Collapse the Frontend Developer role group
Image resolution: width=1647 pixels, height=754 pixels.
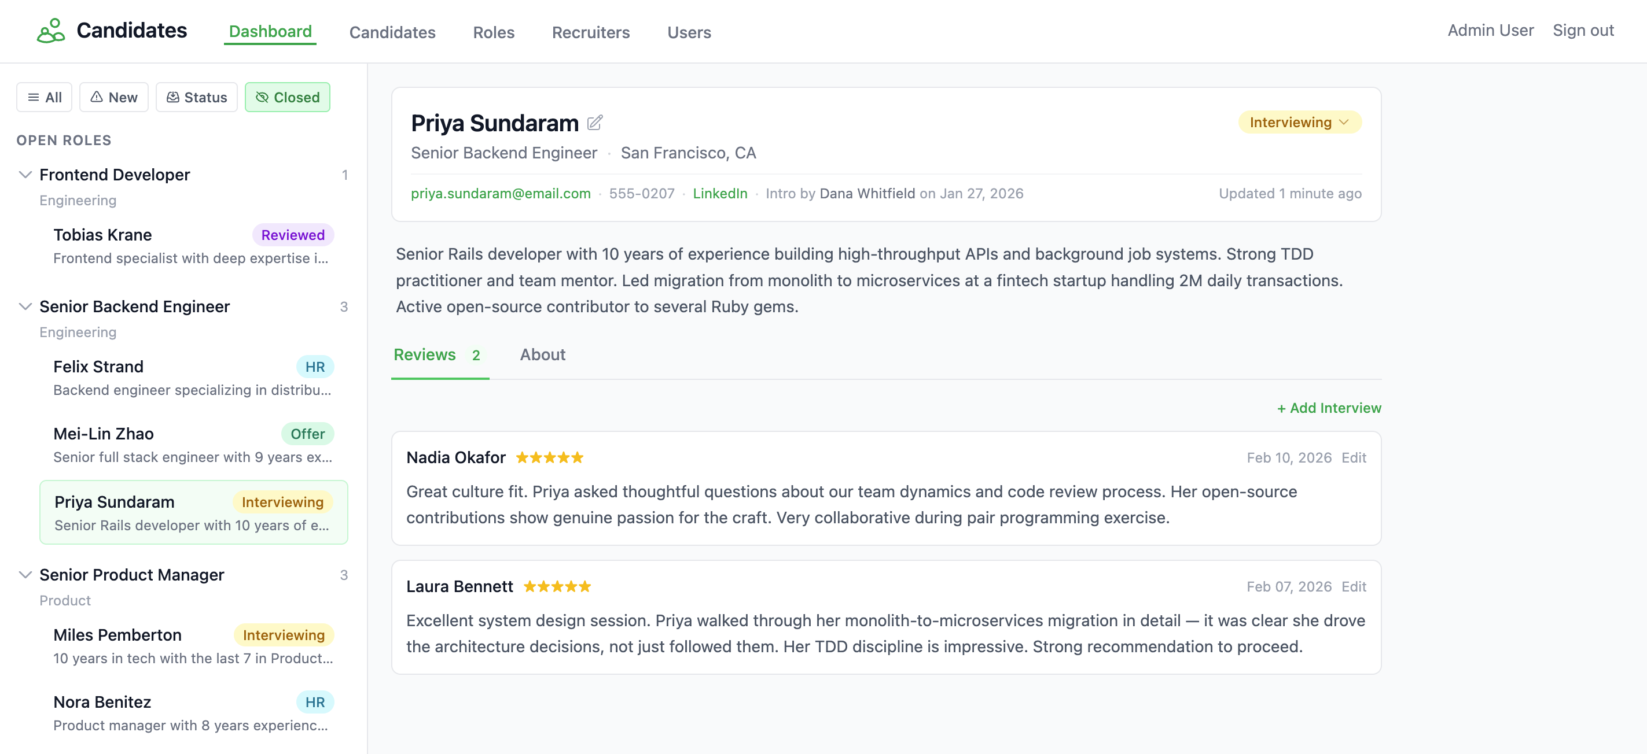click(25, 175)
